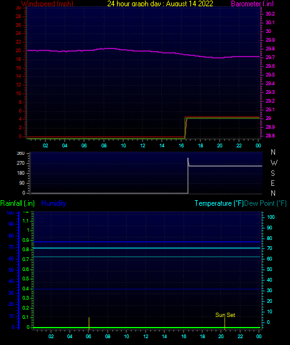The height and width of the screenshot is (345, 290).
Task: Click the magenta barometer trace line
Action: click(x=143, y=51)
